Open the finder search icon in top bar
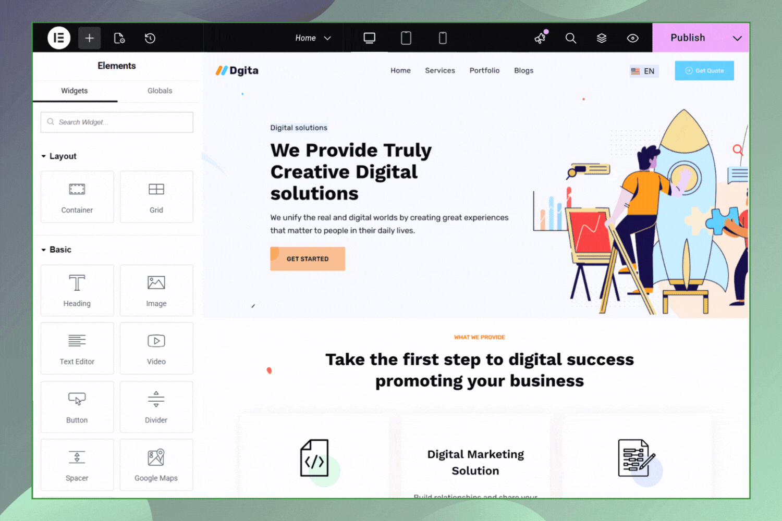 coord(571,38)
